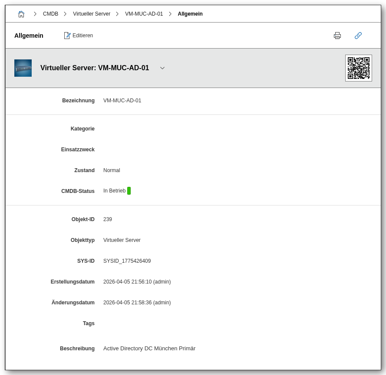Click the SYS-ID value SYSID_1775426409

(127, 261)
